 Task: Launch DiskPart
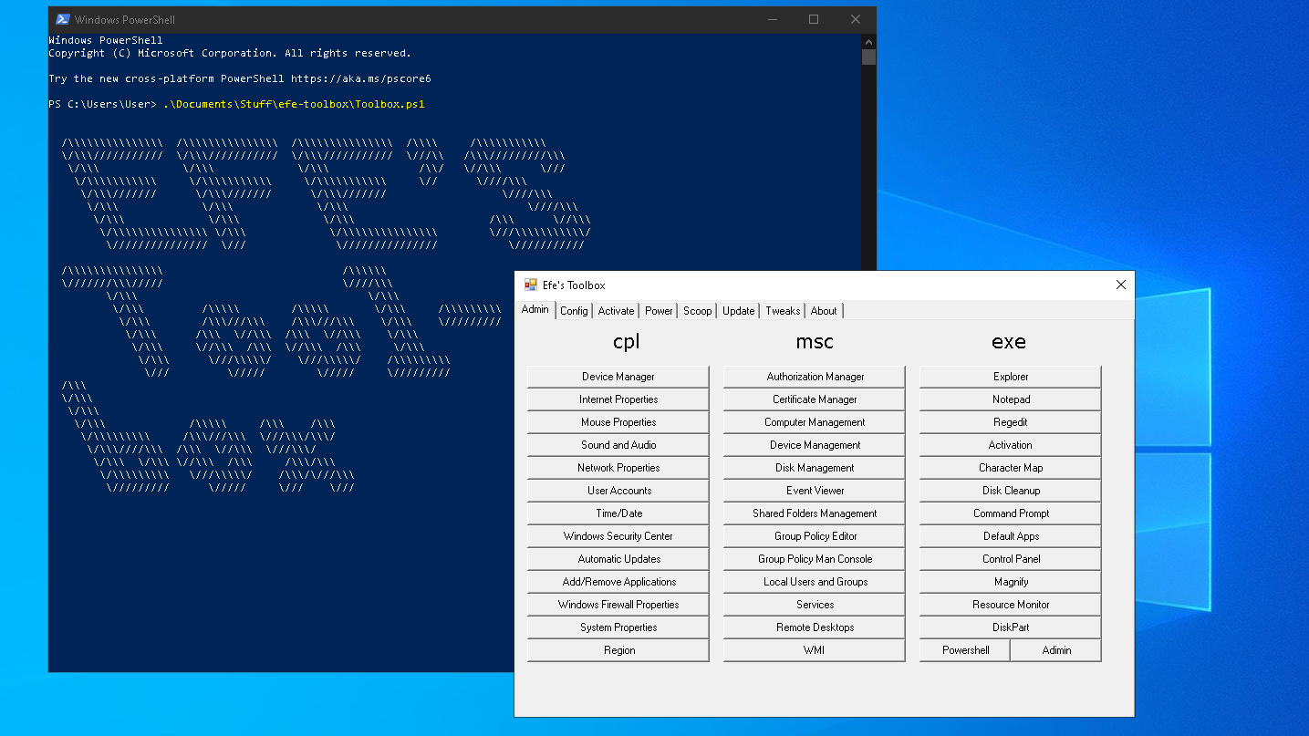click(x=1011, y=627)
